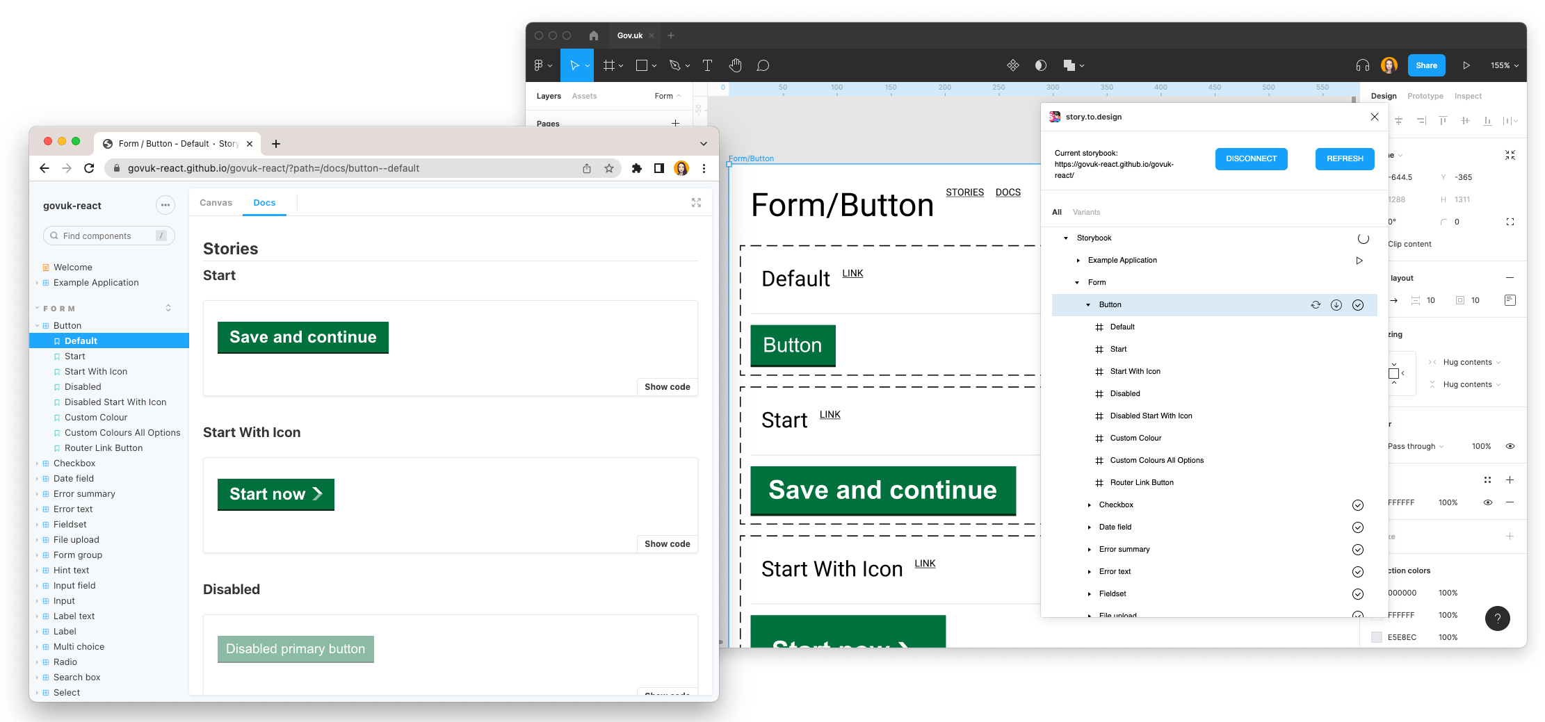Image resolution: width=1545 pixels, height=722 pixels.
Task: Open new tab in Chrome
Action: pos(276,144)
